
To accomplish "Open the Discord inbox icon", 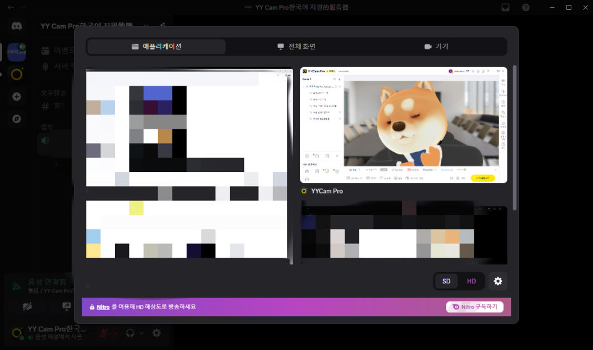I will point(505,7).
